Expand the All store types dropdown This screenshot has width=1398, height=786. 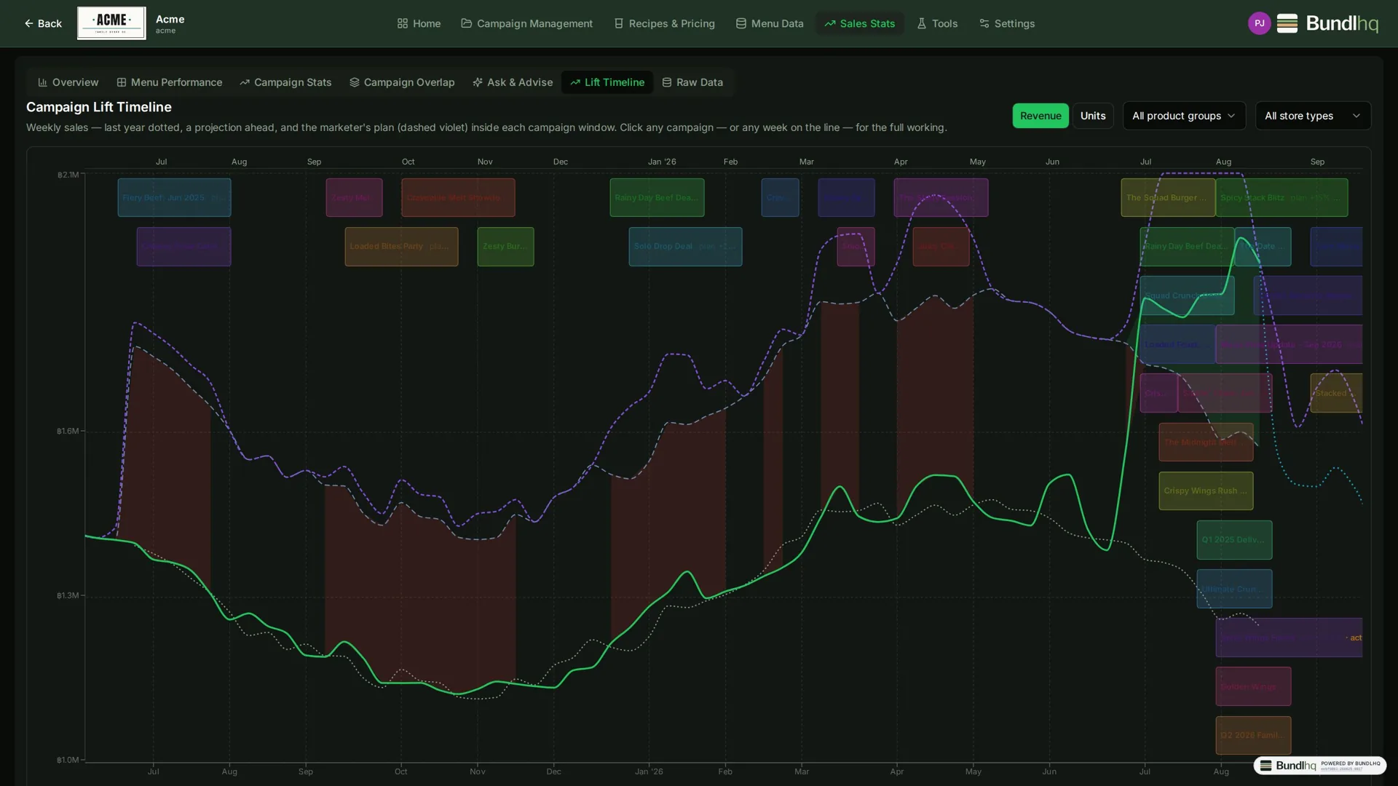click(1313, 116)
